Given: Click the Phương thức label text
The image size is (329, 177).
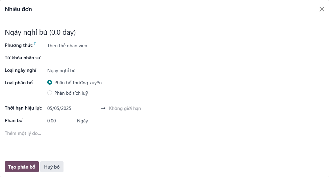Looking at the screenshot, I should [x=19, y=46].
